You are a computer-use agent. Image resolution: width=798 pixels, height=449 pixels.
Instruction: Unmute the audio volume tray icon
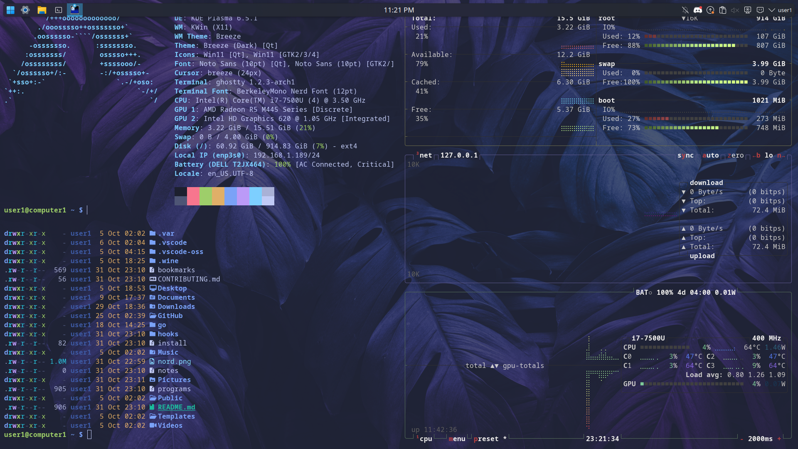735,10
